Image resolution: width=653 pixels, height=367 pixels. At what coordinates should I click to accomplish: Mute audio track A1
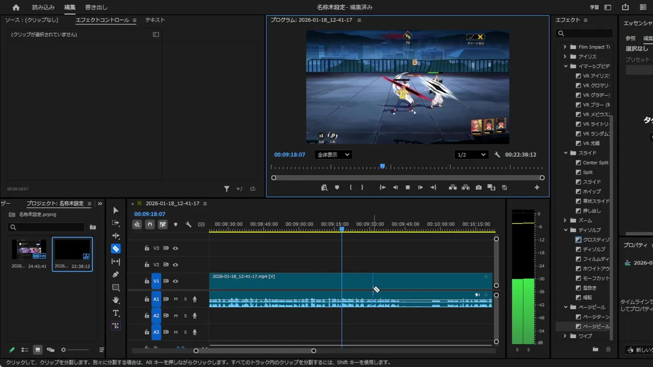pos(175,299)
